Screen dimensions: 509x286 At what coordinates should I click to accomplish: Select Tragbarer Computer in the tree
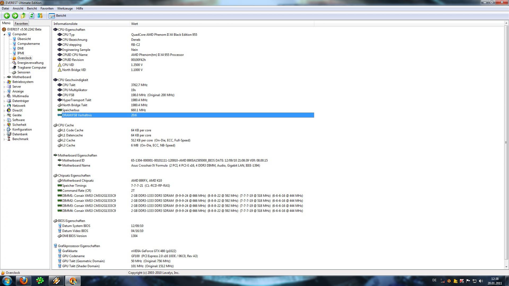[32, 68]
